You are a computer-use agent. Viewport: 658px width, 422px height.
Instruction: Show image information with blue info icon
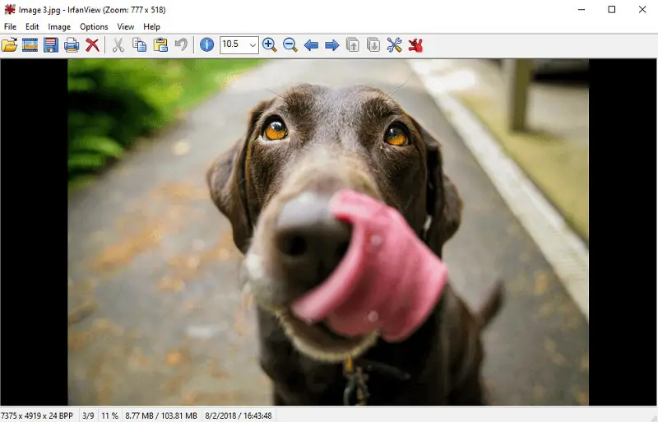(x=206, y=45)
